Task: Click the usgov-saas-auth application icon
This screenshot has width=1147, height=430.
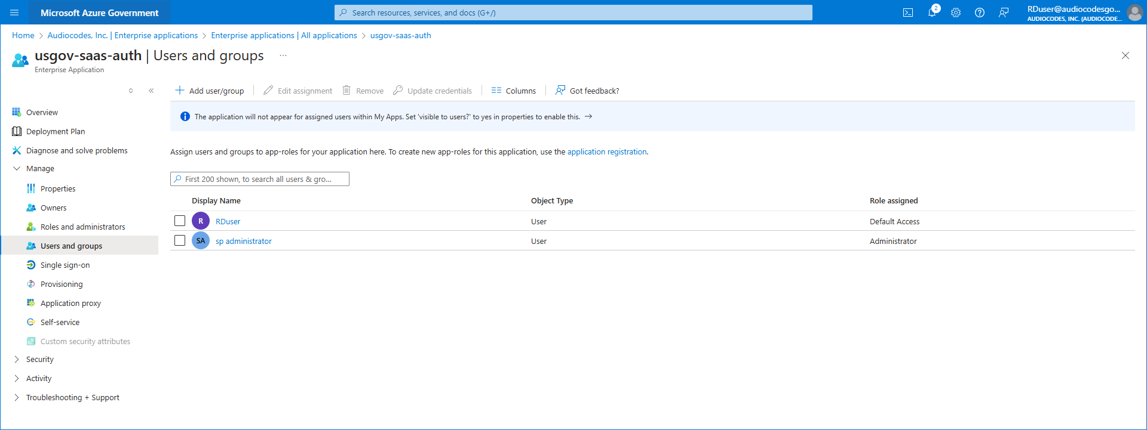Action: click(20, 60)
